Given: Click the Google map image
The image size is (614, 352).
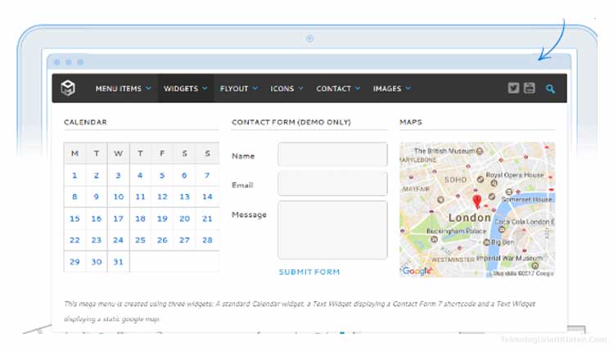Looking at the screenshot, I should [477, 210].
